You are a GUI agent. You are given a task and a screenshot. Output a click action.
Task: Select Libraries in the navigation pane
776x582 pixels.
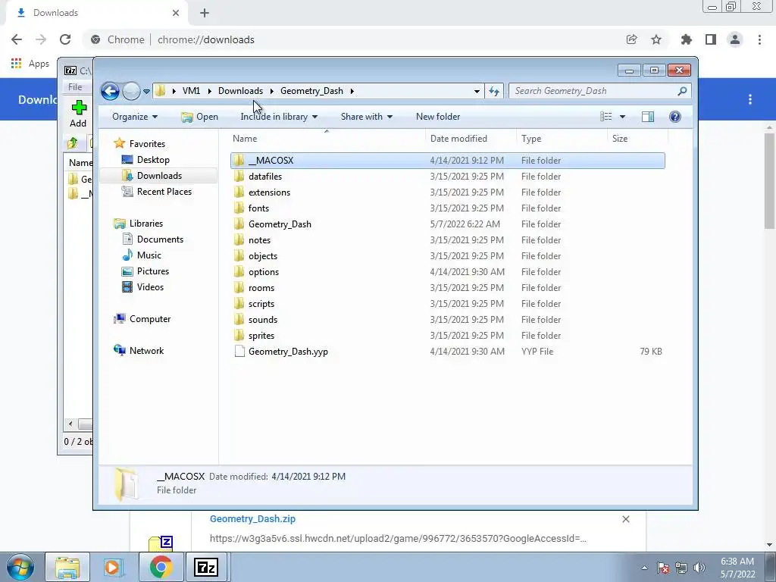[x=146, y=224]
